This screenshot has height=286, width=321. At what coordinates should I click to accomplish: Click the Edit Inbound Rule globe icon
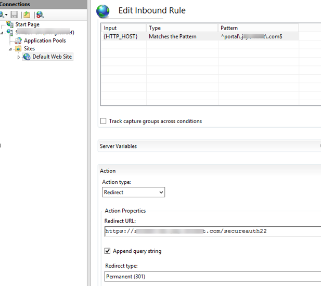(x=103, y=11)
